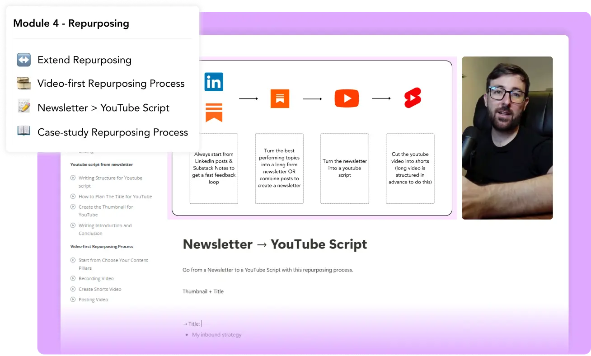Click Video-first Repurposing Process sidebar heading

(102, 247)
